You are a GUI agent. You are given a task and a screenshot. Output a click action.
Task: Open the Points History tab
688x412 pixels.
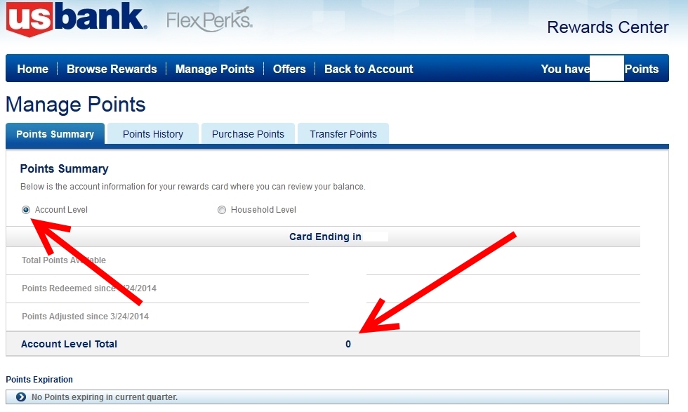[x=152, y=134]
